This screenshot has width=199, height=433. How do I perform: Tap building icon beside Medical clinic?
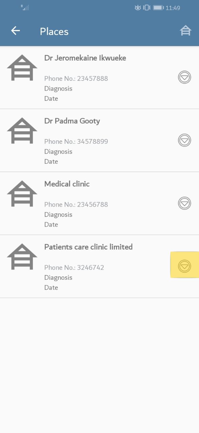[22, 193]
